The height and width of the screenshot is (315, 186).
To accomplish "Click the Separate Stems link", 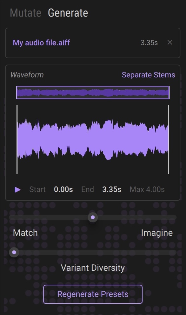I will point(148,75).
